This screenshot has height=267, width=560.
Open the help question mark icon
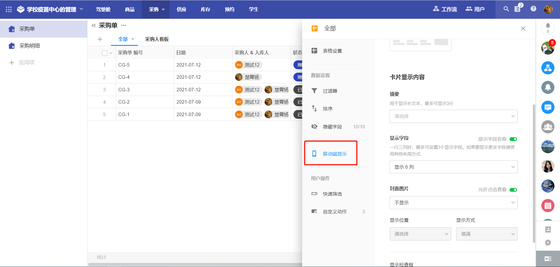pyautogui.click(x=533, y=9)
